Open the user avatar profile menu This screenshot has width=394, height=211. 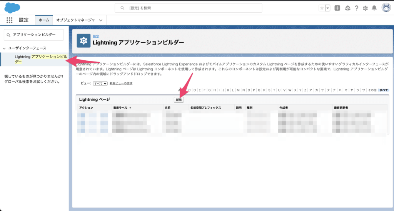(386, 8)
